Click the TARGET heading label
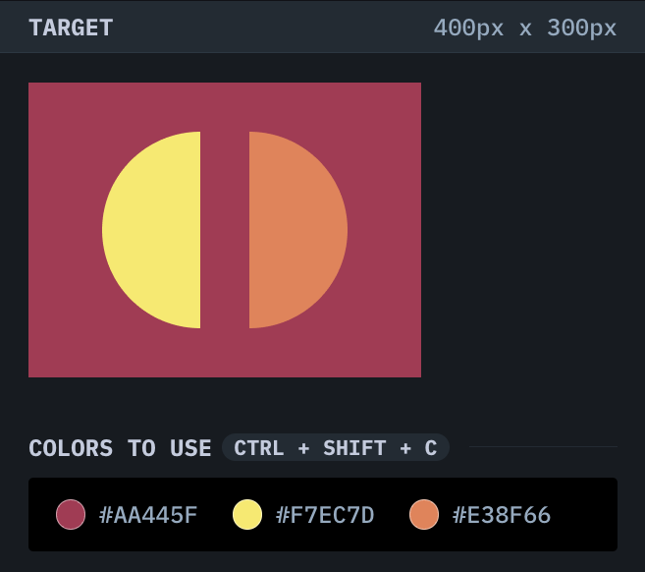Viewport: 645px width, 572px height. [x=71, y=28]
